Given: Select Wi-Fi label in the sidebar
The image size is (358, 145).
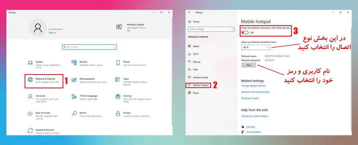Looking at the screenshot, I should tap(196, 54).
